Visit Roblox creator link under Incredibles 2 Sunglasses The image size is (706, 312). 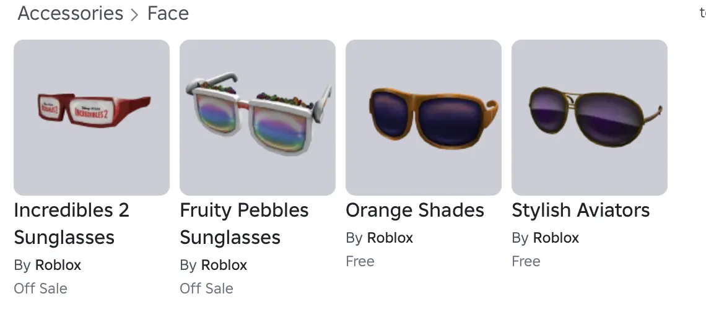pos(58,265)
